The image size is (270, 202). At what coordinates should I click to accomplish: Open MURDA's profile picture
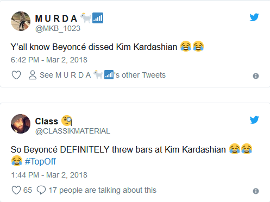click(21, 21)
